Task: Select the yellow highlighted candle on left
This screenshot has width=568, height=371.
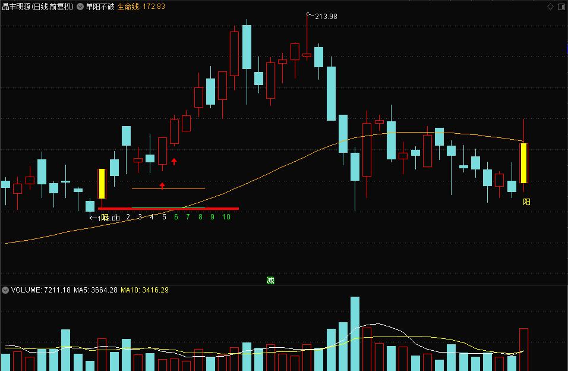Action: point(102,184)
